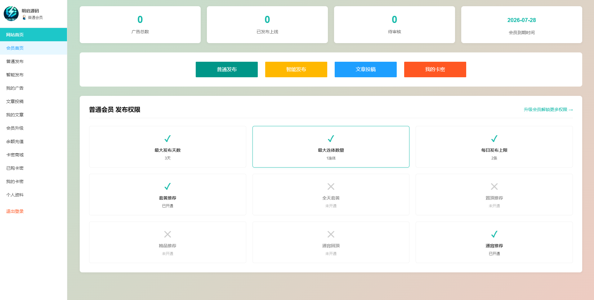The image size is (594, 300).
Task: Click the X icon above 精品推荐
Action: (167, 234)
